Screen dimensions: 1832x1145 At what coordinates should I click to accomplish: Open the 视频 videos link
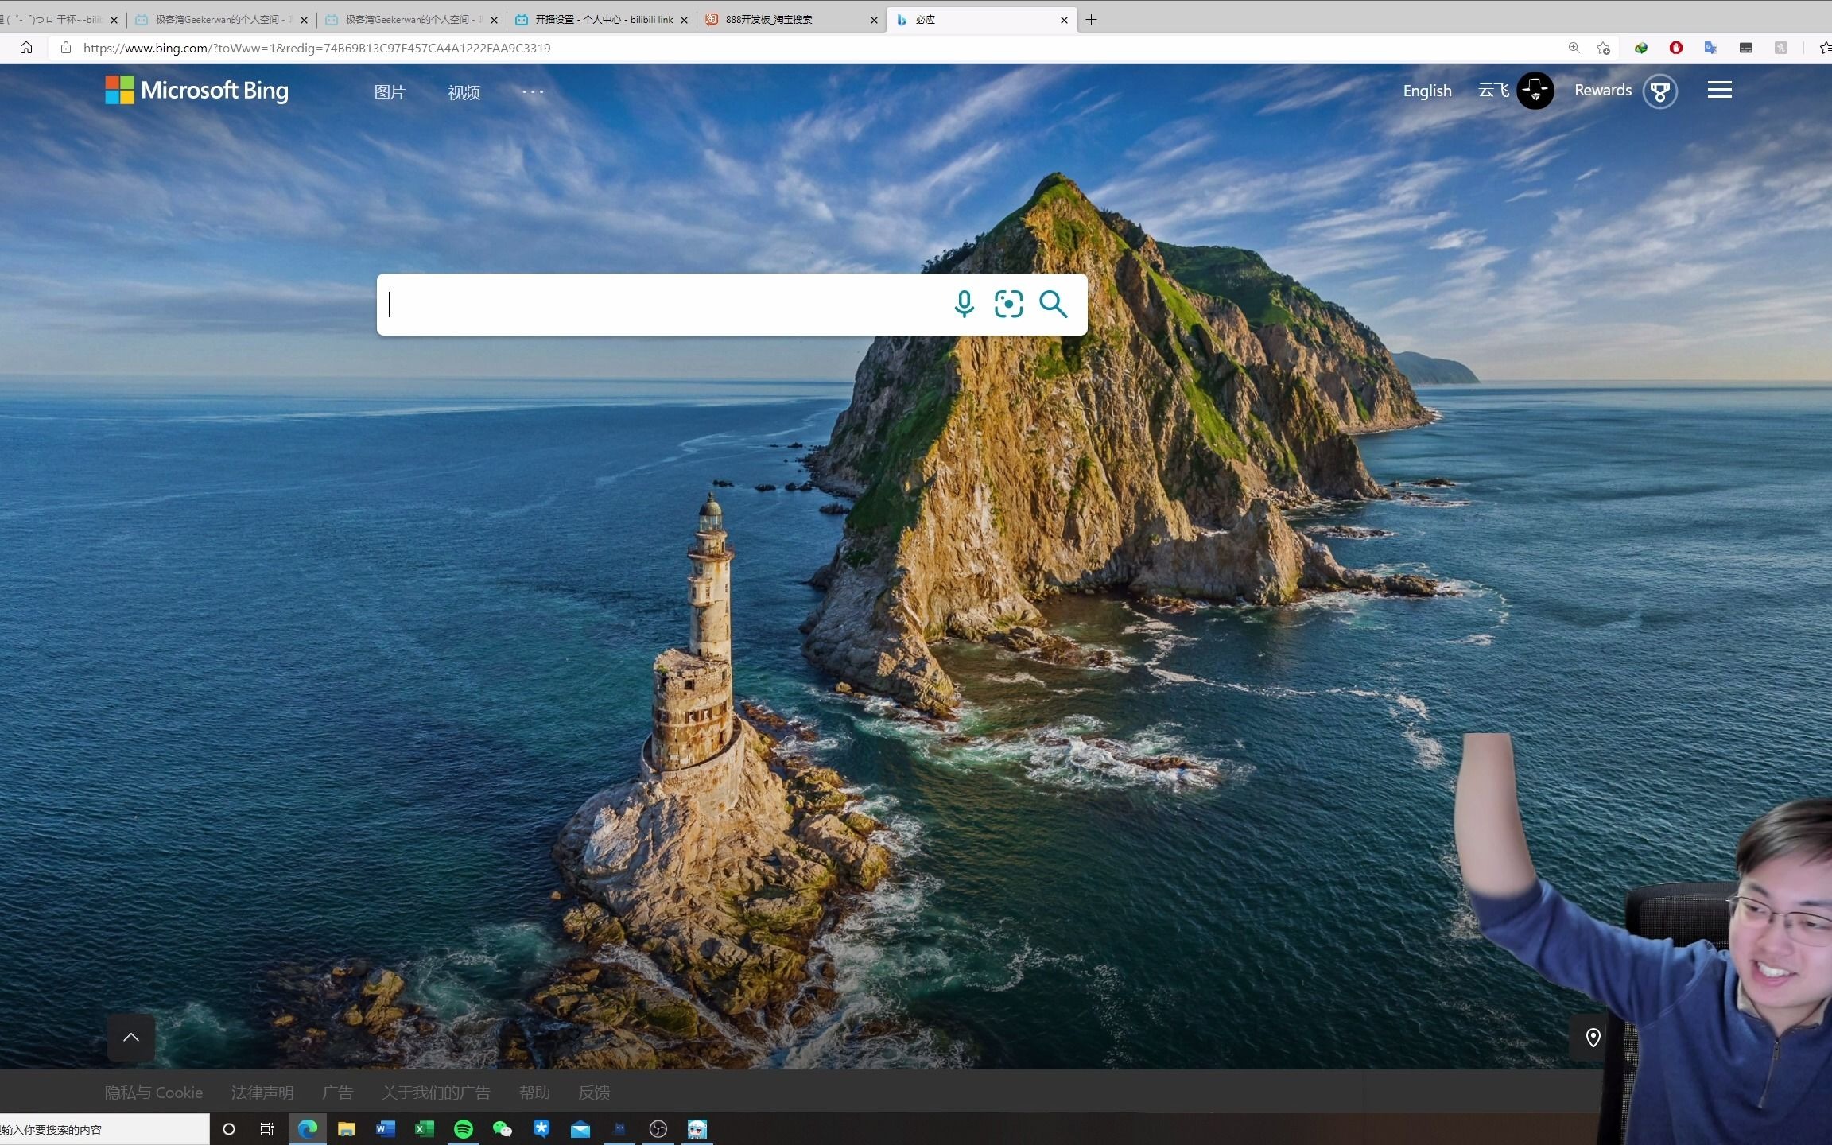click(464, 92)
